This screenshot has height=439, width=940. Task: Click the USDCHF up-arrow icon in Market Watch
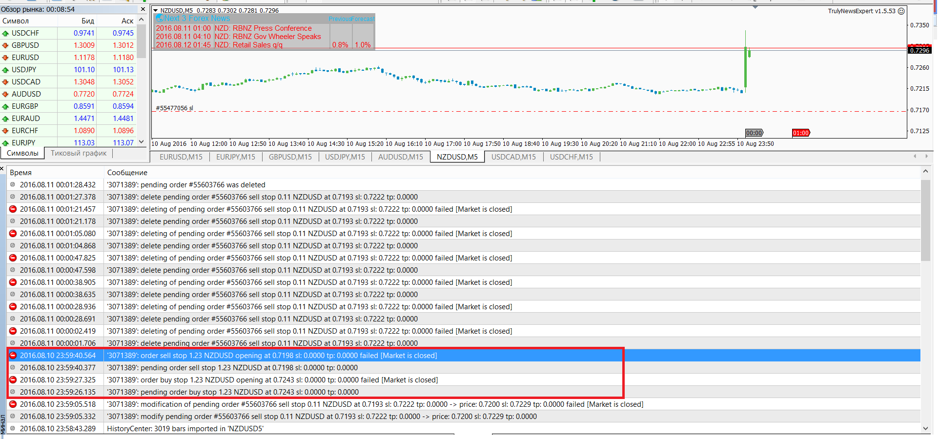(x=5, y=33)
